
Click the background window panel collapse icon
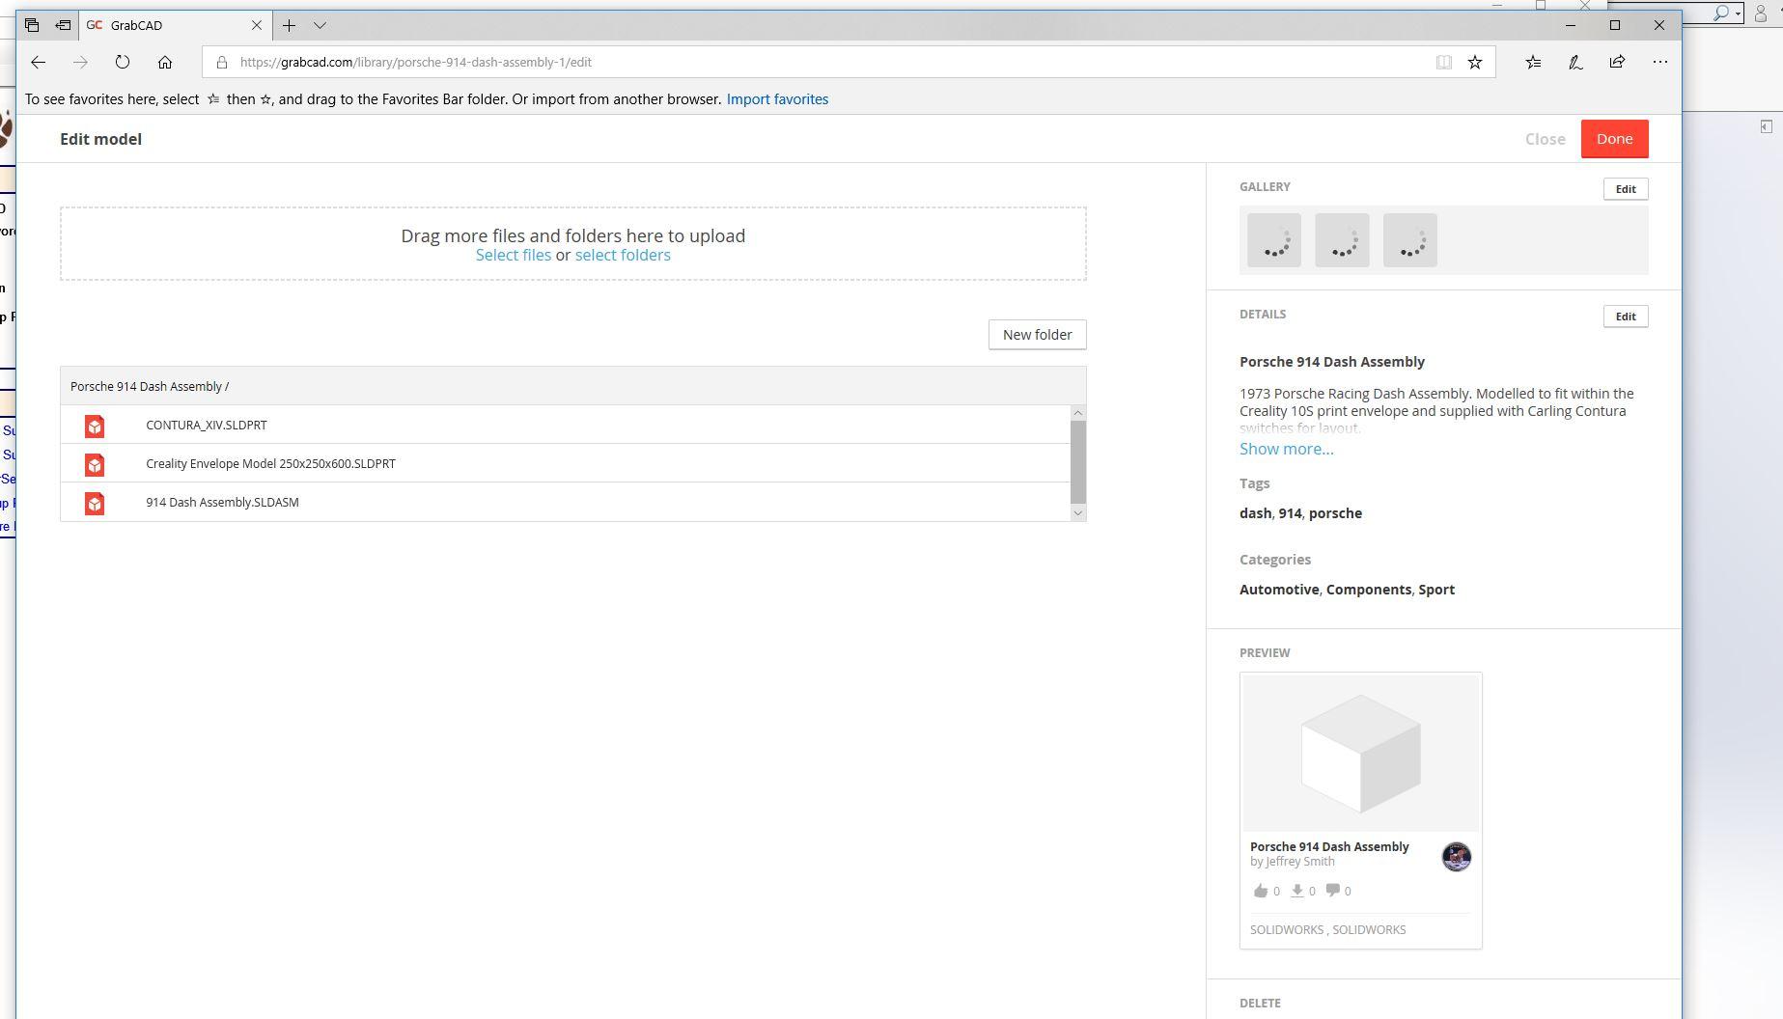pos(1766,126)
